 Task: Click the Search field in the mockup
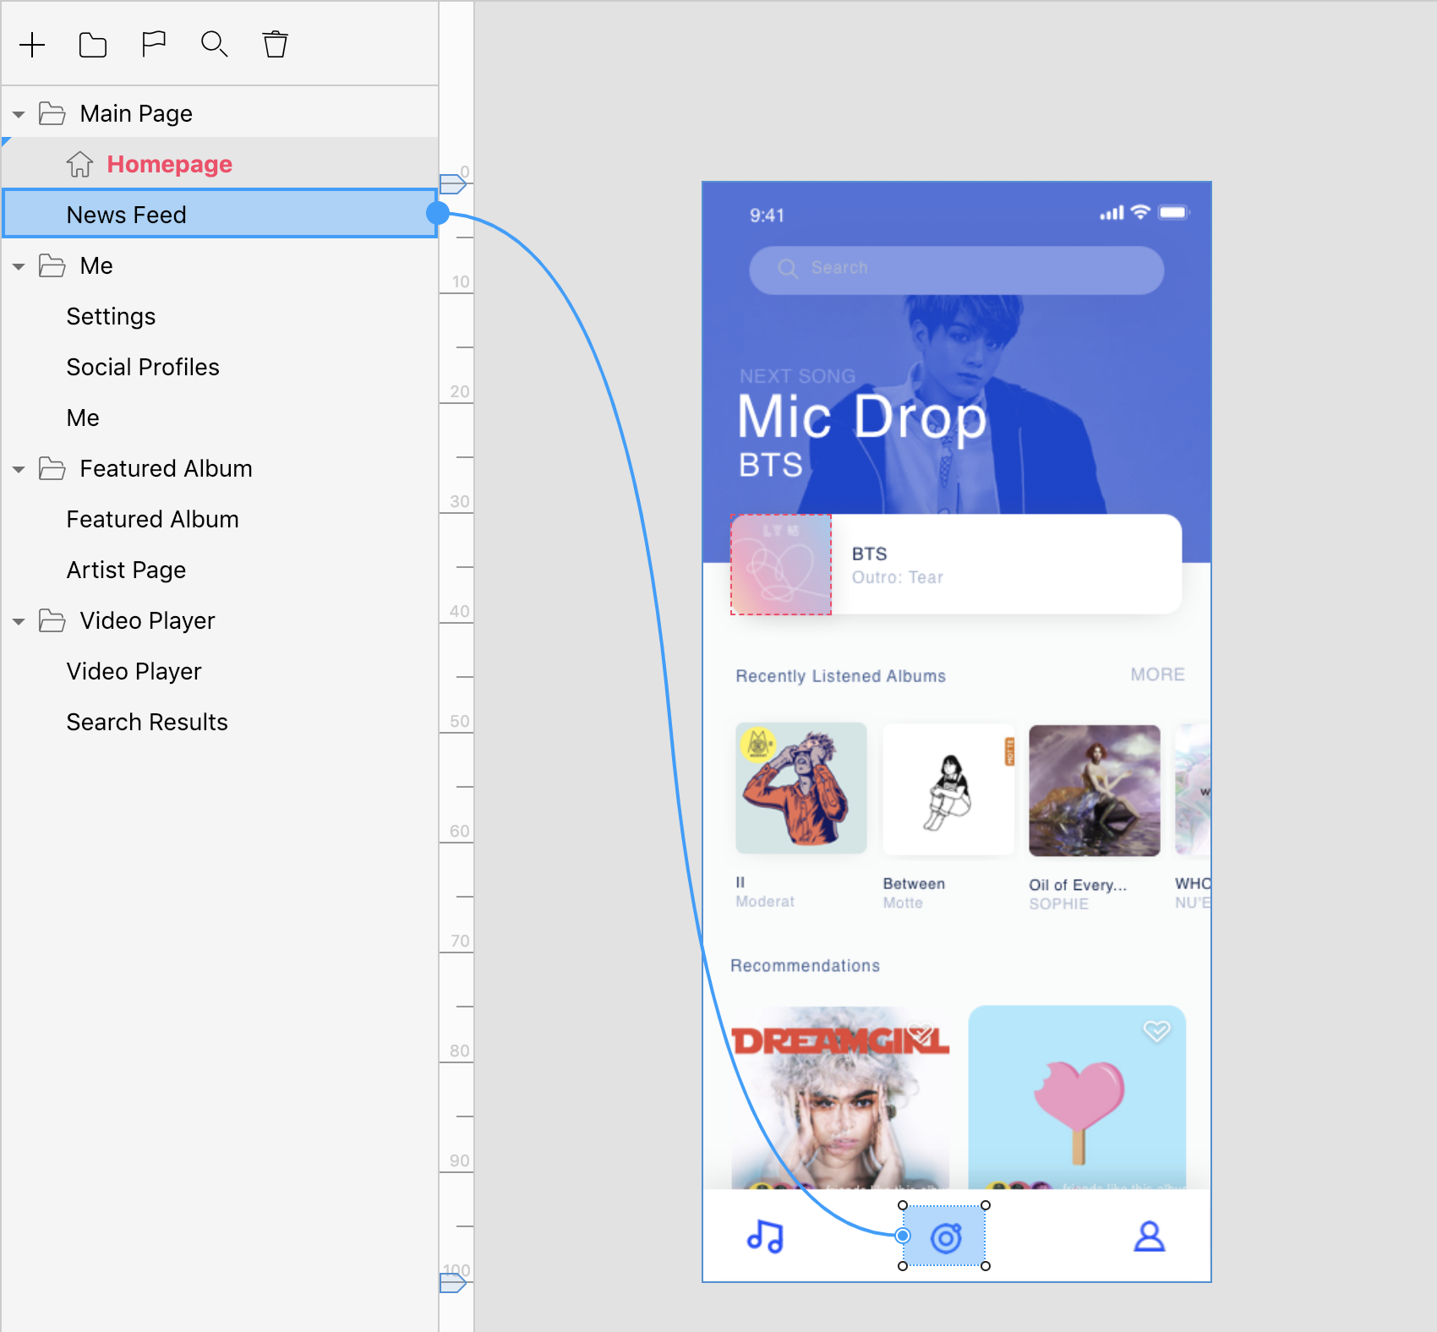pos(956,270)
